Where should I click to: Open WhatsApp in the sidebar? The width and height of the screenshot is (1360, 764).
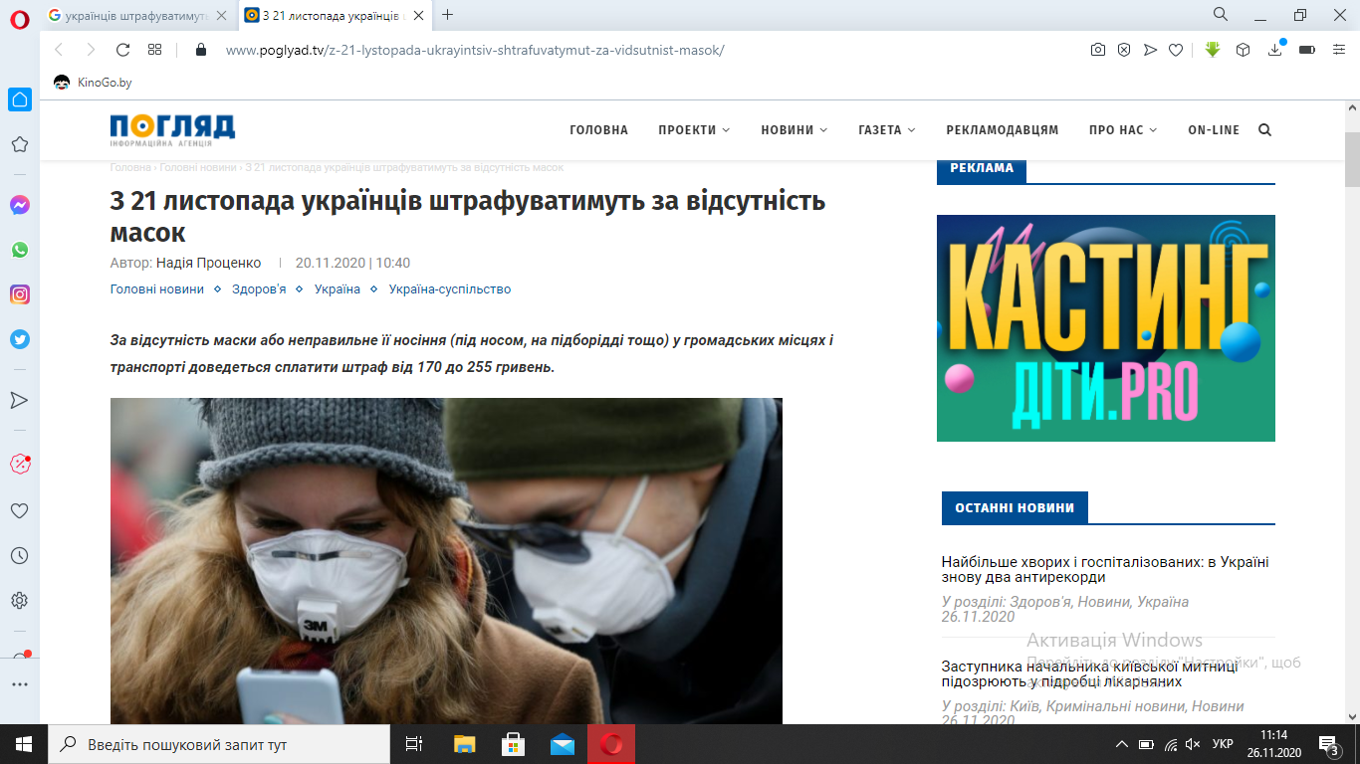(x=20, y=250)
